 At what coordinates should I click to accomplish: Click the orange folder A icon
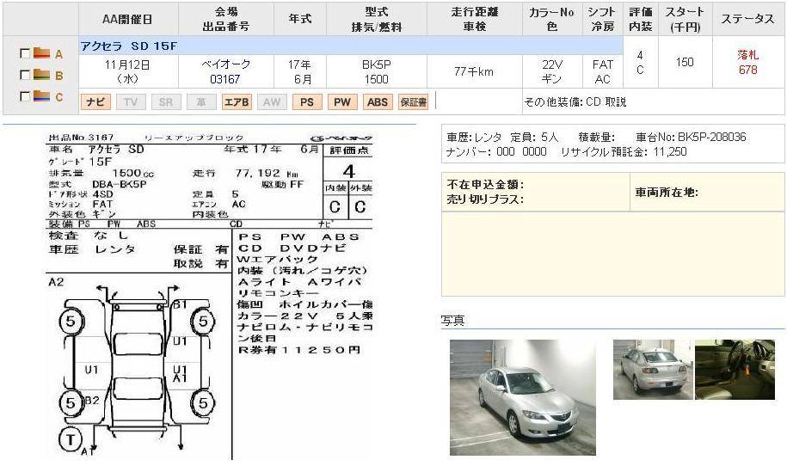pyautogui.click(x=41, y=52)
